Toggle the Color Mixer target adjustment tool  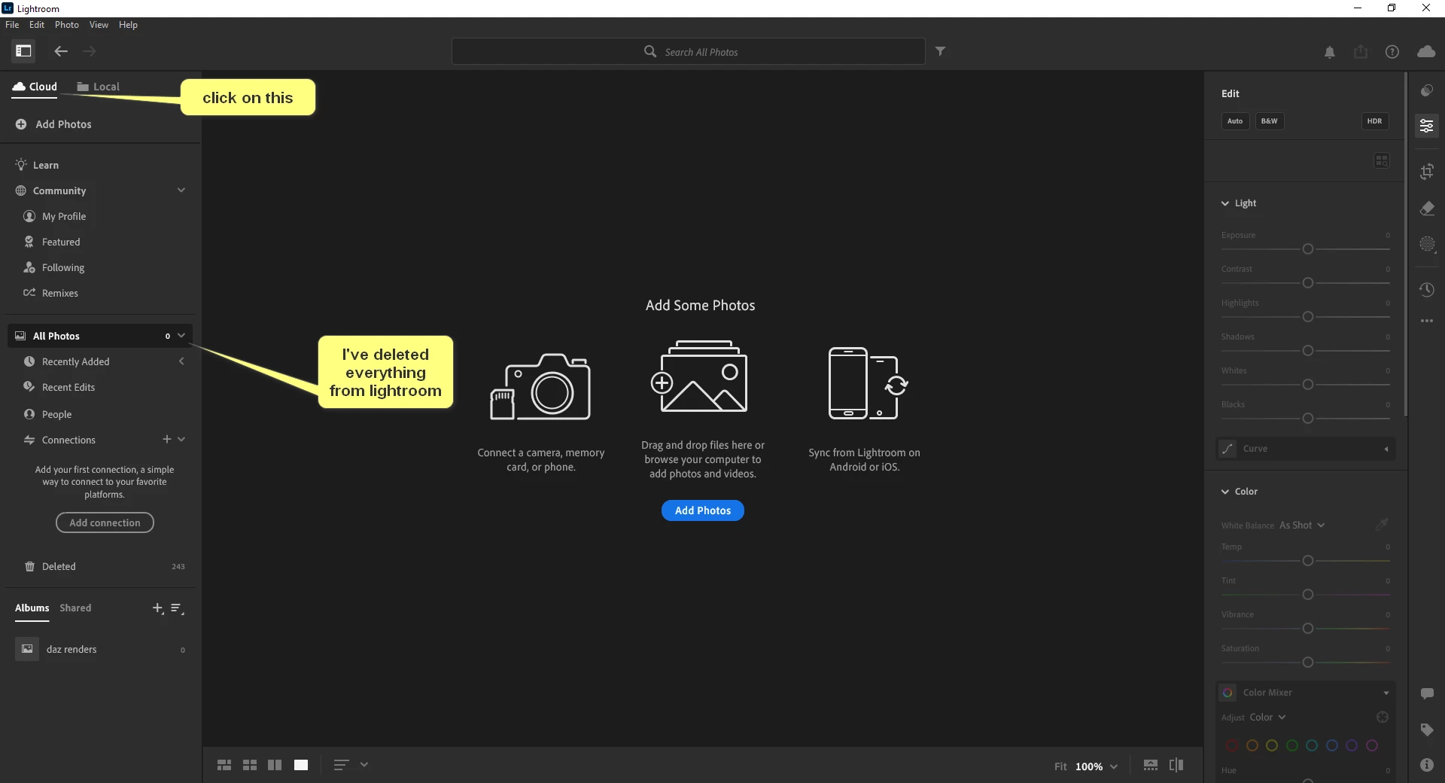coord(1383,717)
